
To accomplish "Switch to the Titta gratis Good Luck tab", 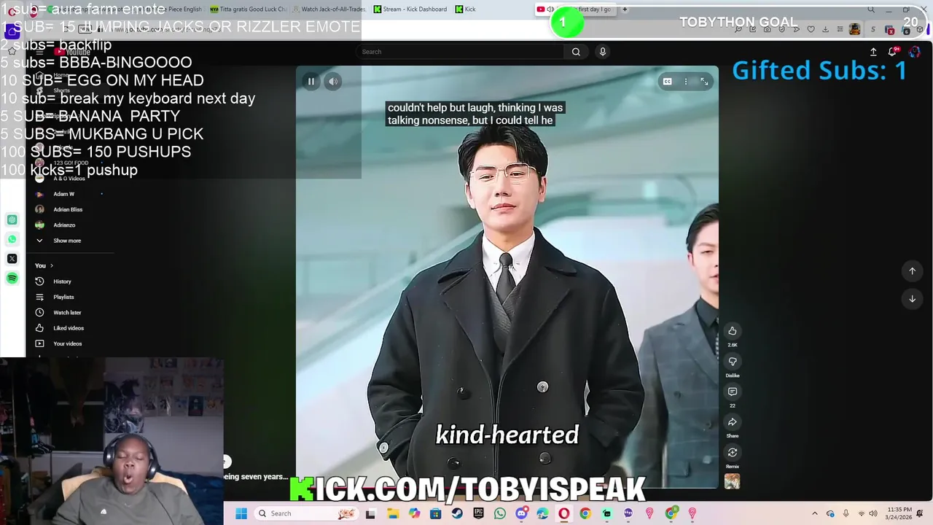I will pos(247,9).
